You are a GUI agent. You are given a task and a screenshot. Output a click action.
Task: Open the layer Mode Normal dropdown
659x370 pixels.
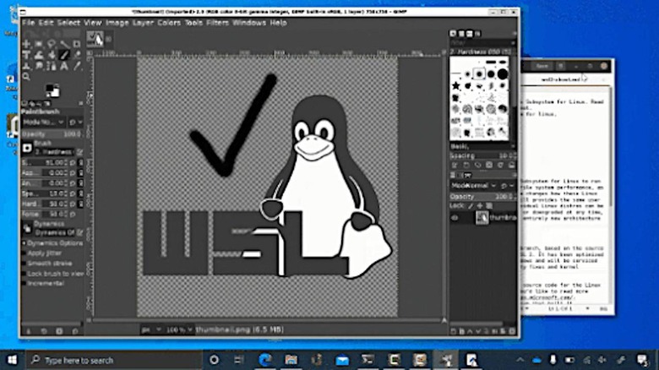point(474,185)
